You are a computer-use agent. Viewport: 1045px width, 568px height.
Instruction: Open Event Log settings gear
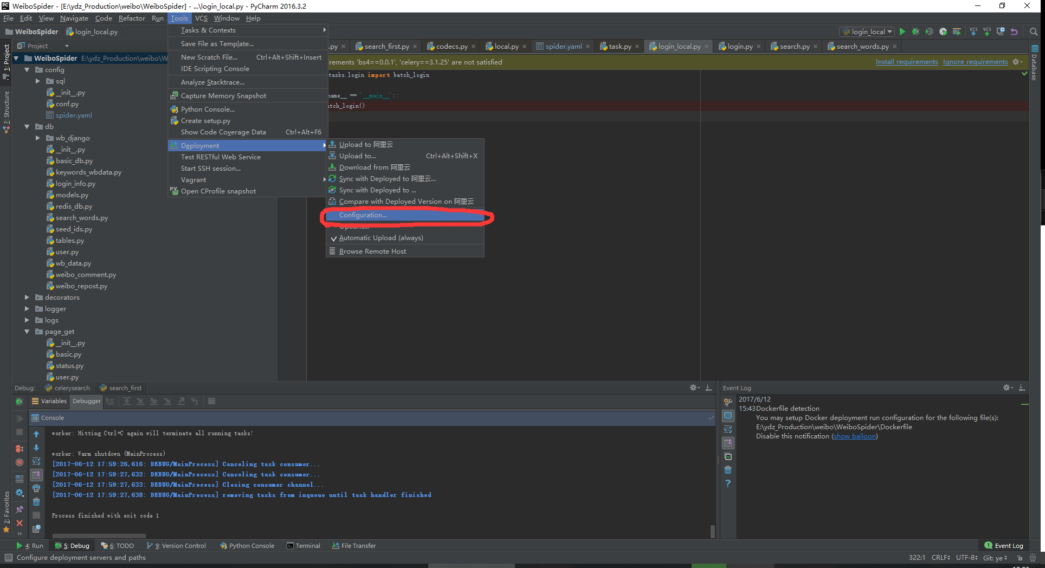(x=1008, y=388)
